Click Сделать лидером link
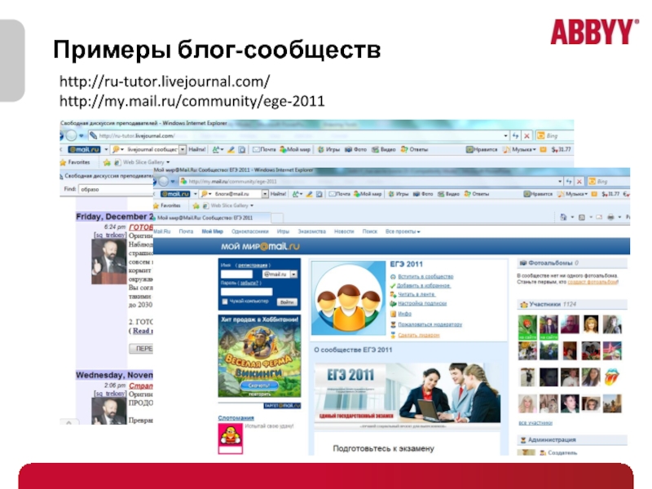Viewport: 652px width, 489px height. click(419, 335)
